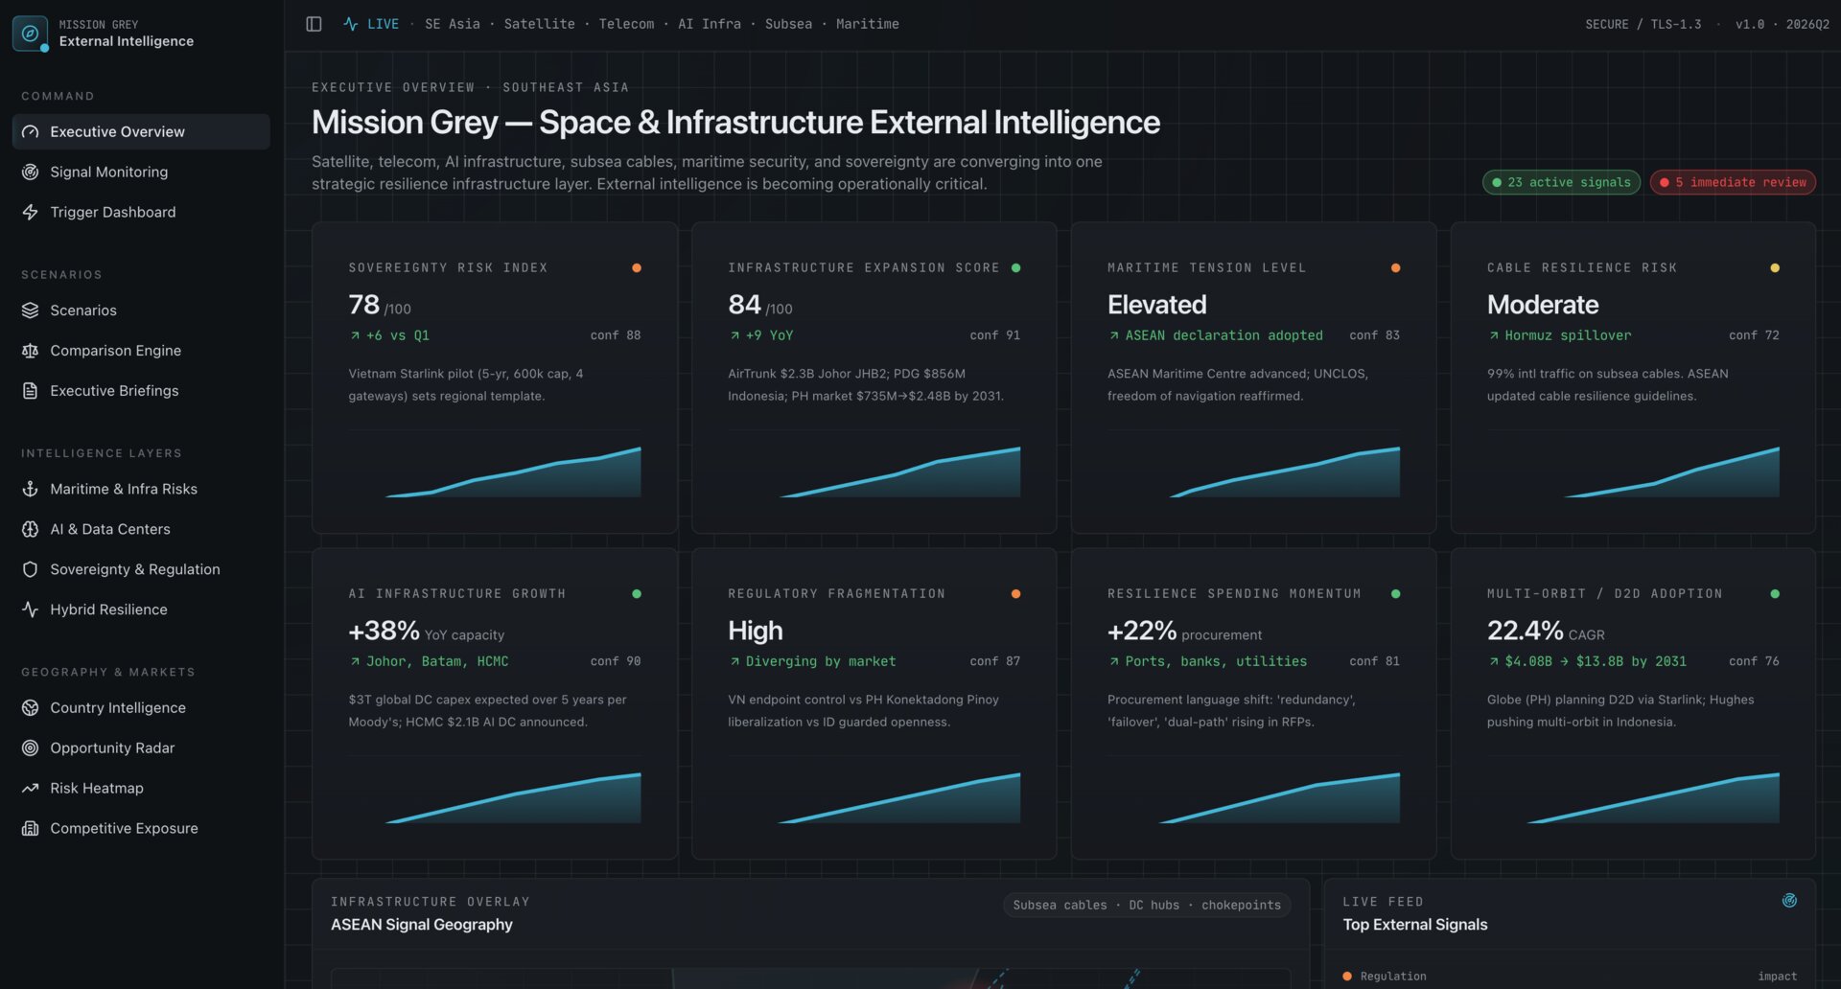The height and width of the screenshot is (989, 1841).
Task: Click the 'Elevated' maritime tension value
Action: point(1156,305)
